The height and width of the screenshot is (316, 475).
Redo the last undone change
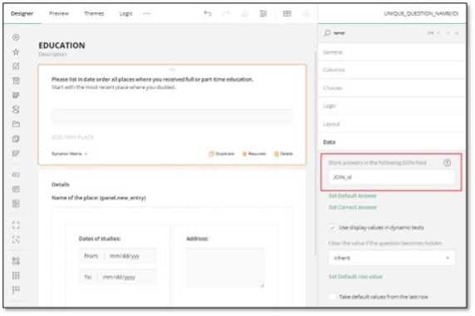point(226,13)
